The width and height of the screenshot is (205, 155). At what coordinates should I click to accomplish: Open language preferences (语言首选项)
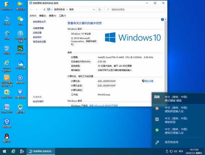point(171,142)
